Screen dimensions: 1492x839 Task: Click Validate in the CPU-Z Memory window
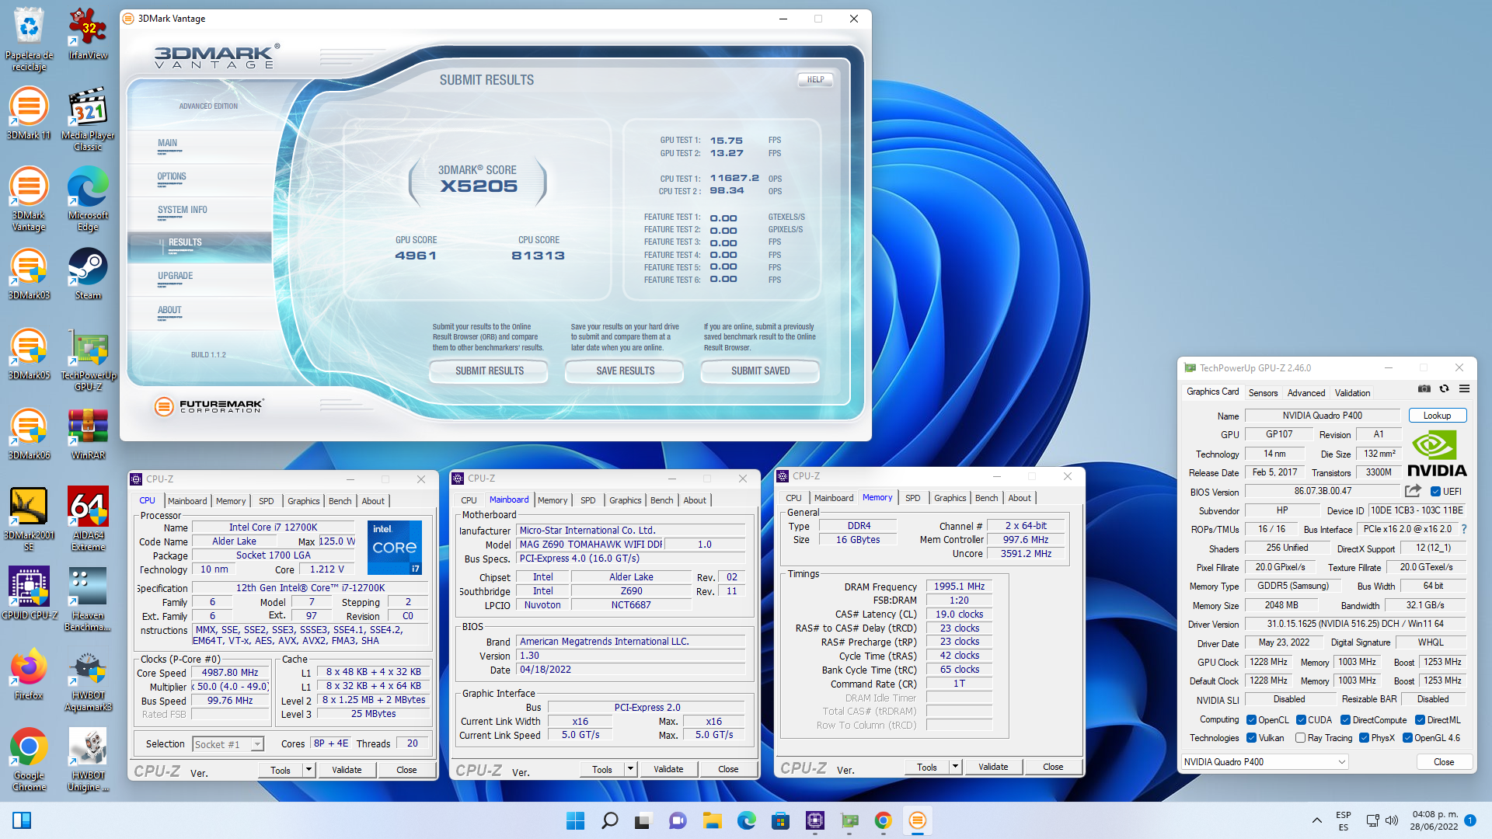(x=993, y=767)
